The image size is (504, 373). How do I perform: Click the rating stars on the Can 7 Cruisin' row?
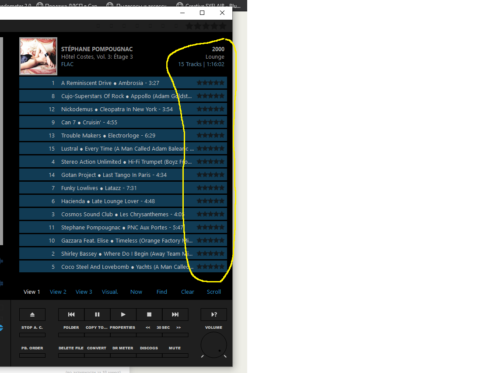210,122
